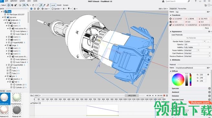This screenshot has width=212, height=118.
Task: Toggle the Y axis constraint
Action: click(44, 5)
